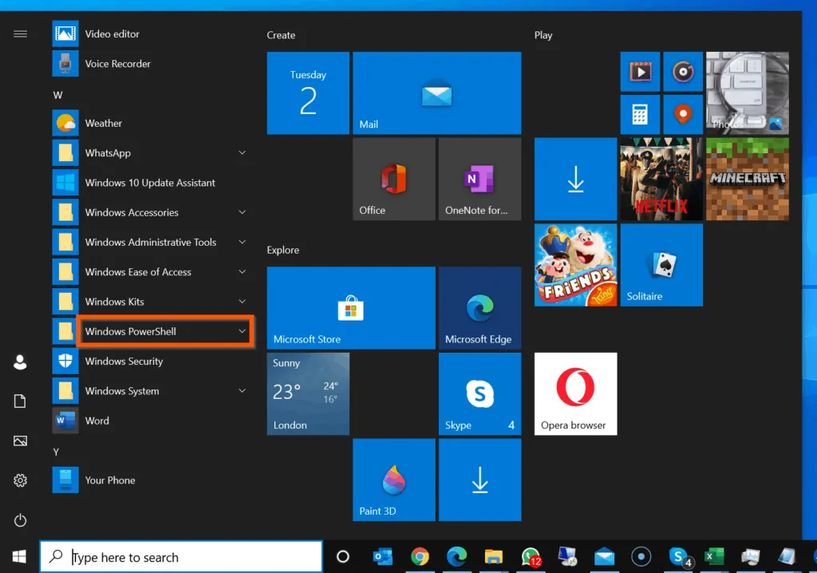Screen dimensions: 817x573
Task: Open the Microsoft Store tile
Action: pos(351,307)
